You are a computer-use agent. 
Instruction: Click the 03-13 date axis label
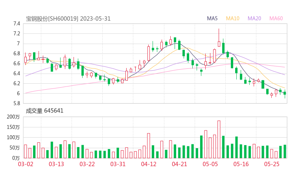click(x=56, y=164)
